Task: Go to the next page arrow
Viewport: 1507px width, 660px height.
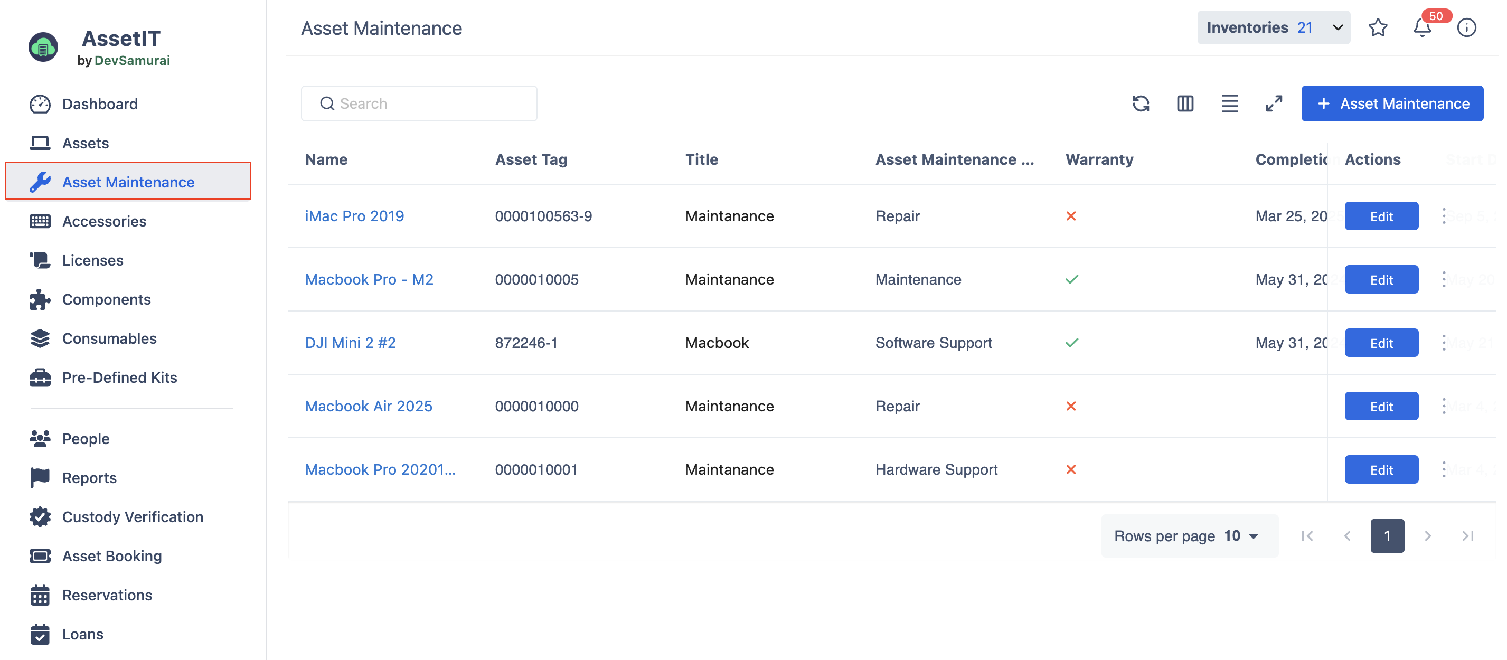Action: point(1427,535)
